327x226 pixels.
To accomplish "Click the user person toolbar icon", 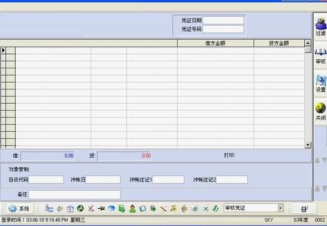I will point(133,209).
